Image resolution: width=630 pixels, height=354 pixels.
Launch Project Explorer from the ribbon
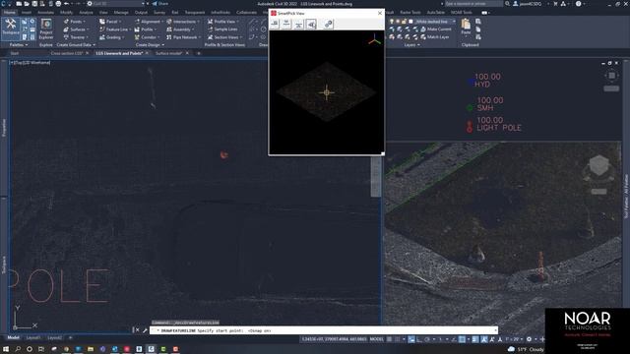46,29
